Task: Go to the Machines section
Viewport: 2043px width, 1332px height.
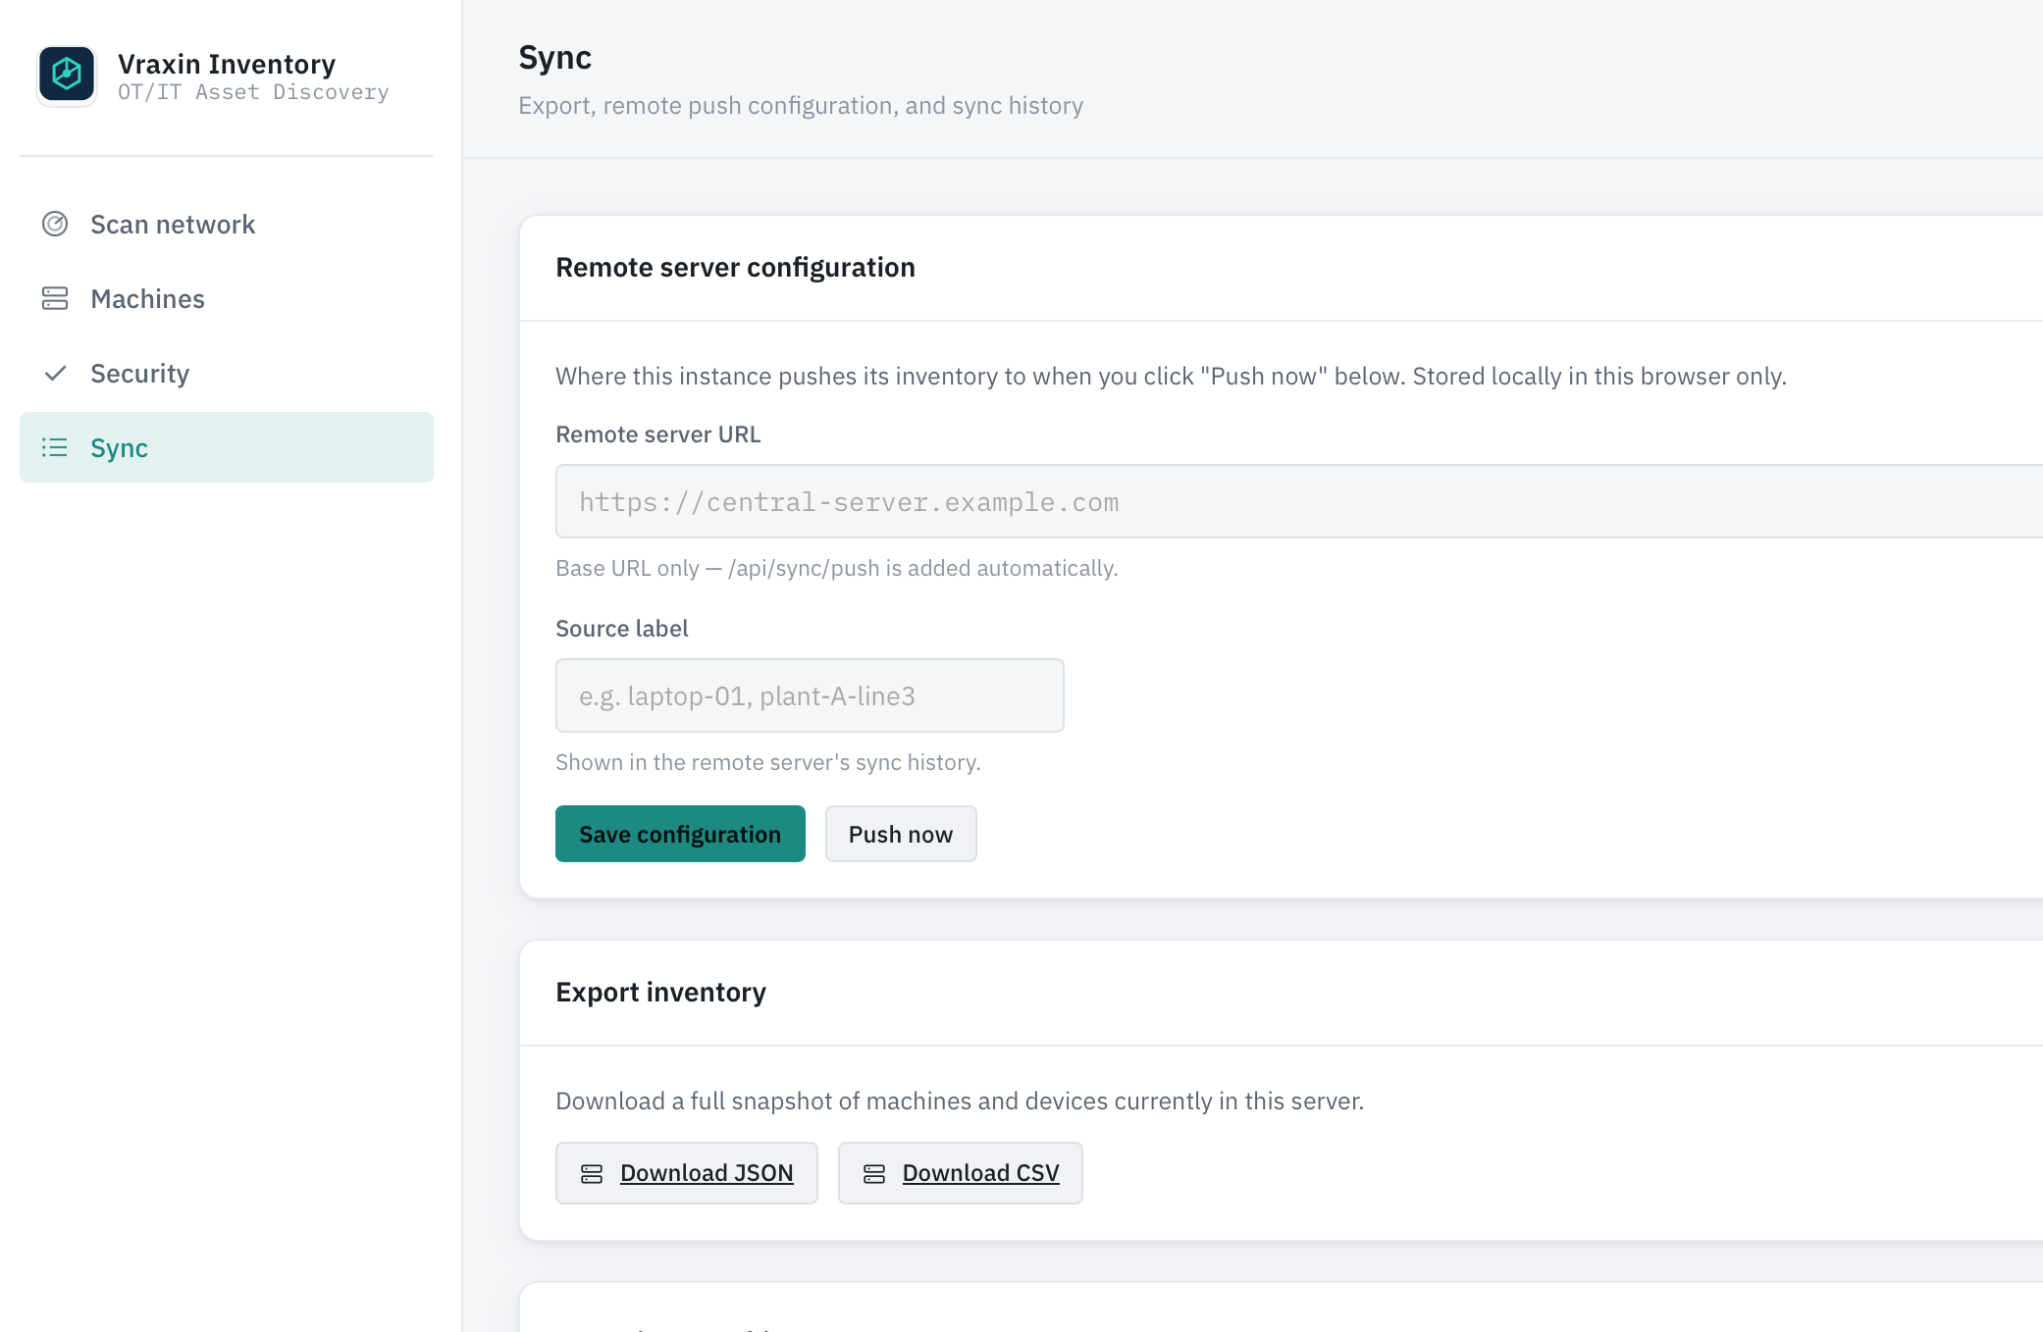Action: 227,299
